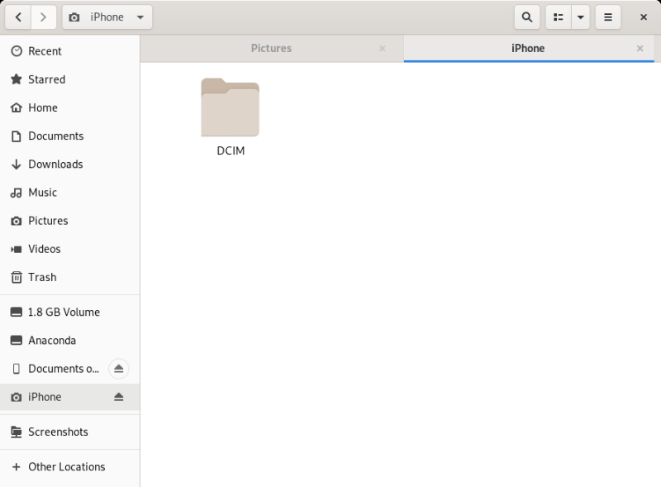Open Recent files in sidebar
The image size is (661, 487).
pyautogui.click(x=45, y=51)
